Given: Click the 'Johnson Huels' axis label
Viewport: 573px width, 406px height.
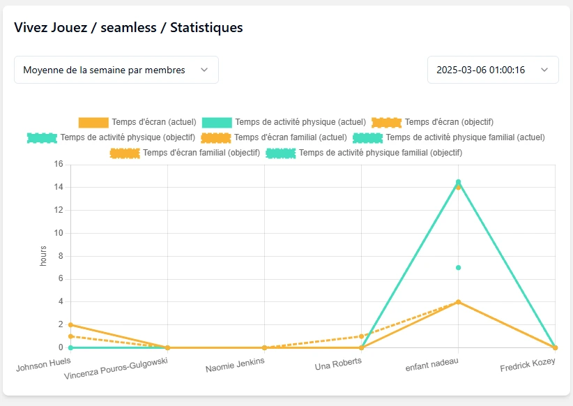Looking at the screenshot, I should coord(43,364).
